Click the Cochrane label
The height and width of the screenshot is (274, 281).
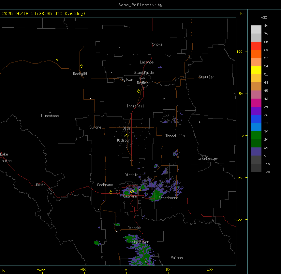pyautogui.click(x=105, y=185)
